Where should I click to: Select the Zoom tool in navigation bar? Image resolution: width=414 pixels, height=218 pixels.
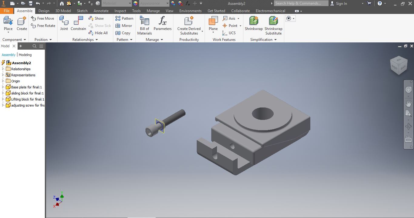tap(409, 114)
